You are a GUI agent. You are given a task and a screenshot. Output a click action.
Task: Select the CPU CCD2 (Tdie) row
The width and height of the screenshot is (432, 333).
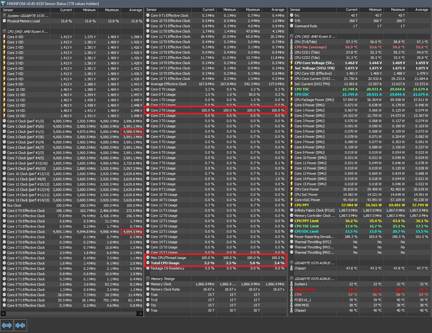[359, 58]
